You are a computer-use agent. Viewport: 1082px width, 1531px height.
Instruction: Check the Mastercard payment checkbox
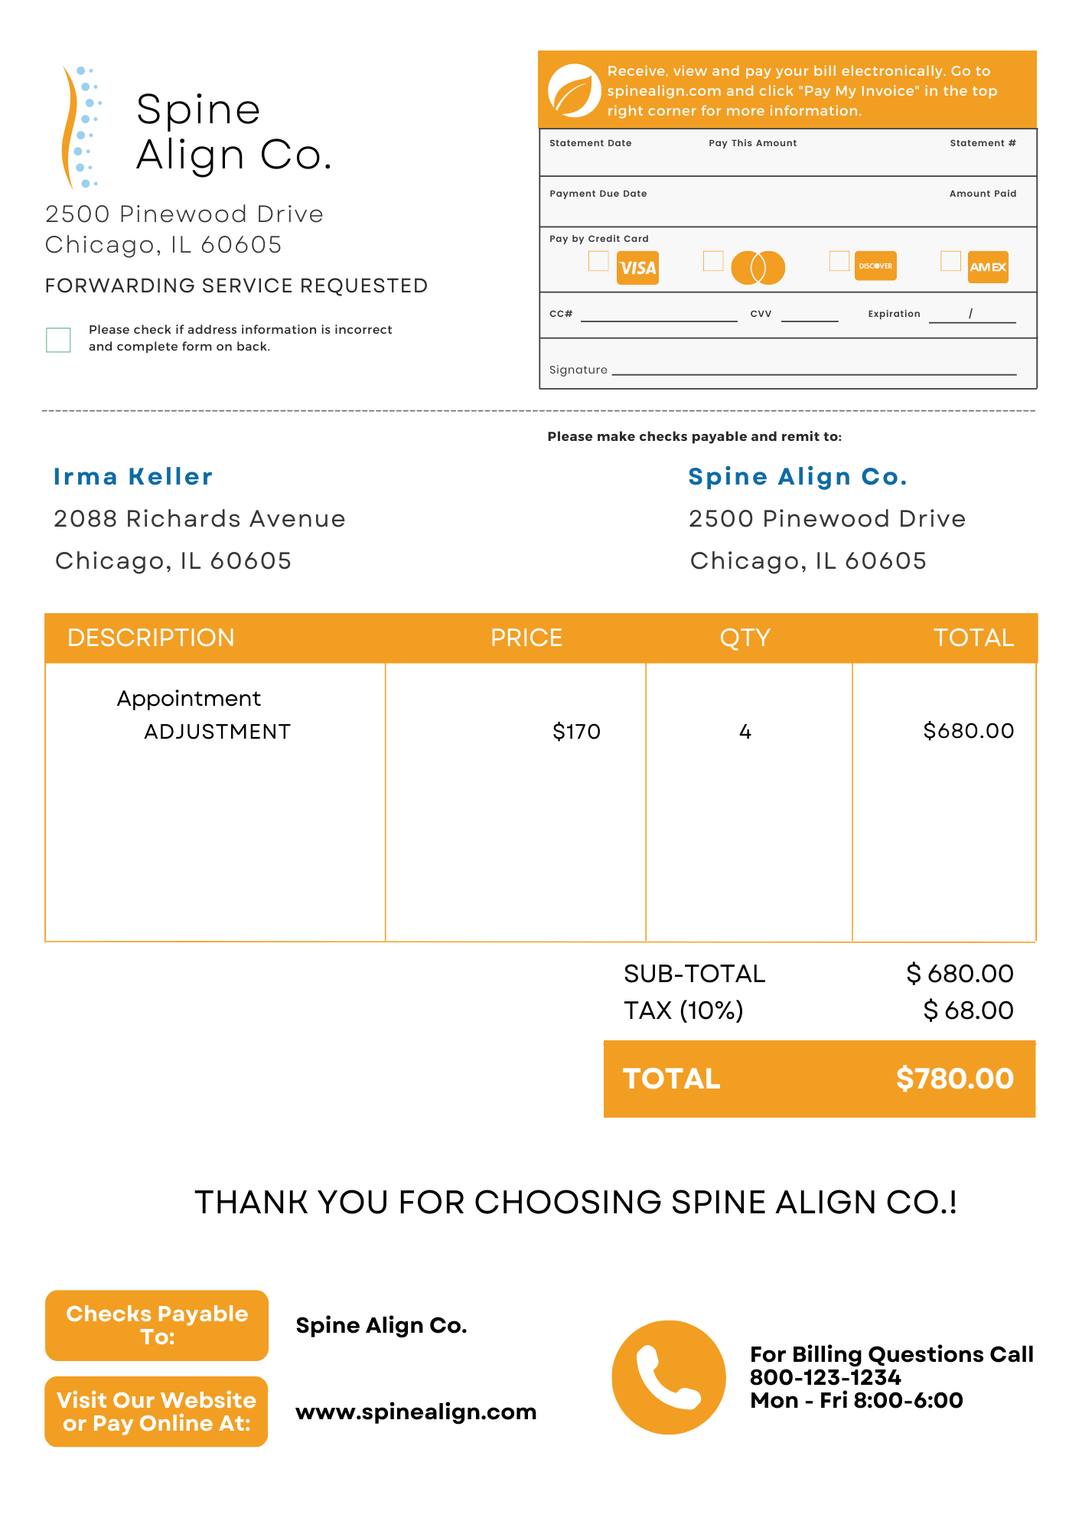pyautogui.click(x=713, y=261)
